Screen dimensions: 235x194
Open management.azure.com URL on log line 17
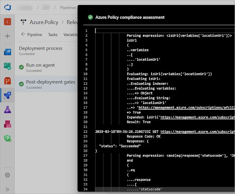coord(186,107)
